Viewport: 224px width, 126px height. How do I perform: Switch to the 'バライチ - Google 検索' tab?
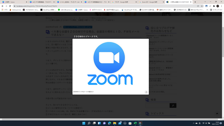[x=123, y=2]
